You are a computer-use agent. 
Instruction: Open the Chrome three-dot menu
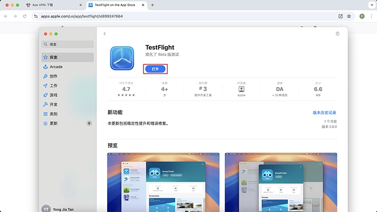pos(371,16)
